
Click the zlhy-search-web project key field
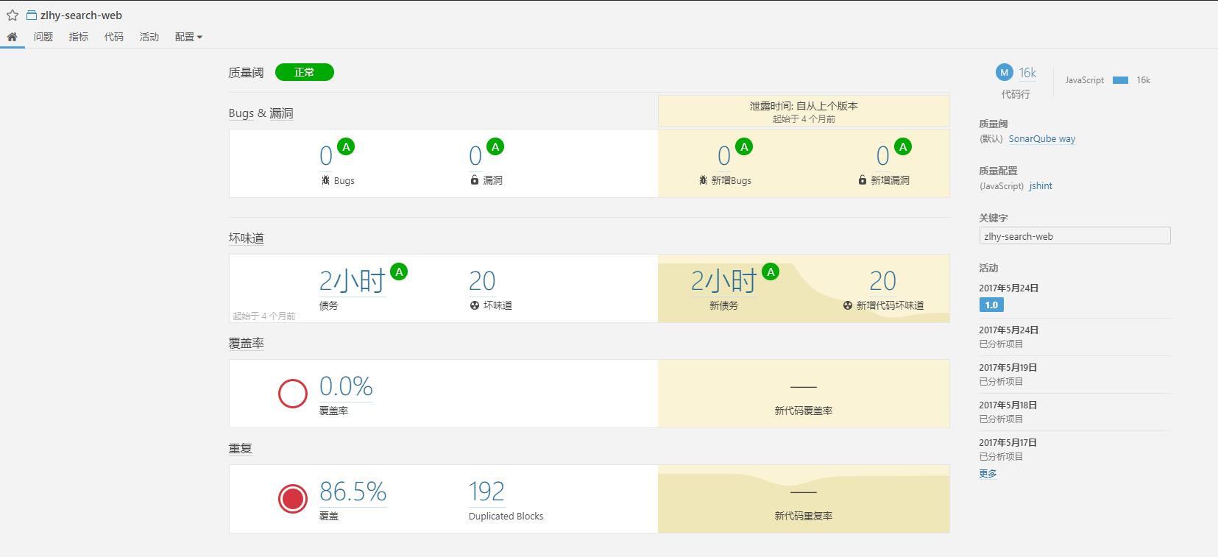coord(1074,236)
